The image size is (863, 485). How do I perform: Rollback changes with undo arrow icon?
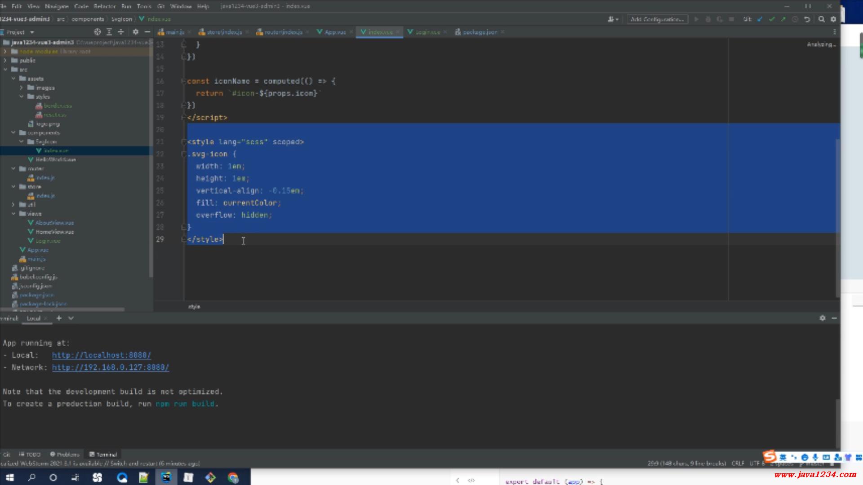(807, 19)
